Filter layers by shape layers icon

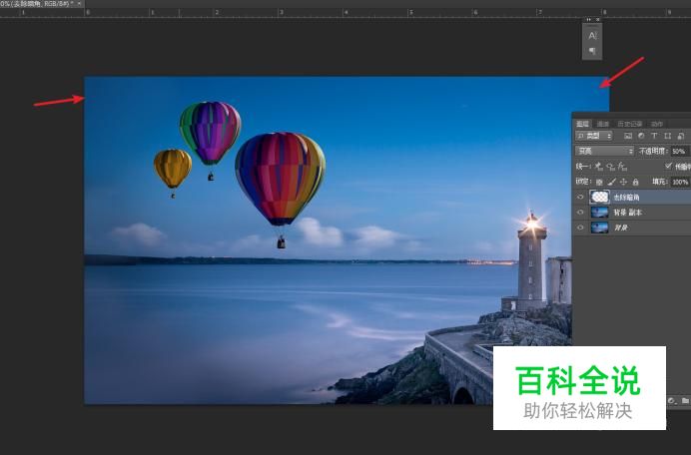668,136
